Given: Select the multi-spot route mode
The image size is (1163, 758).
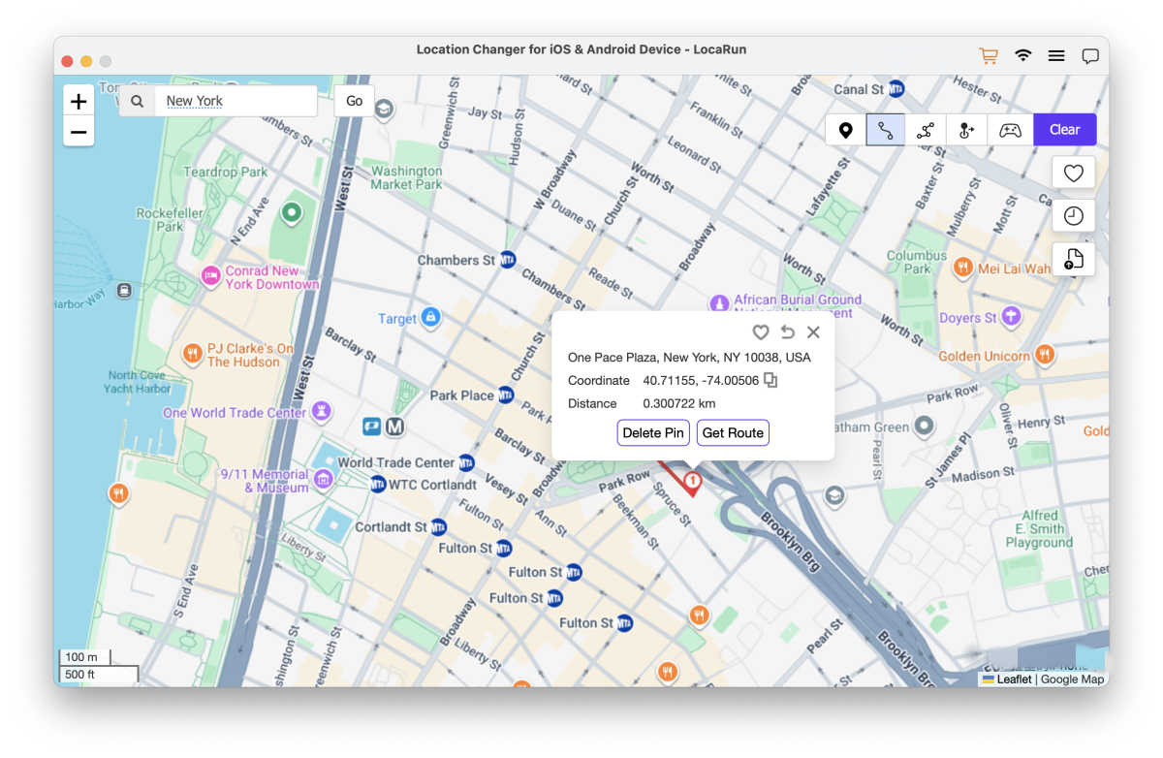Looking at the screenshot, I should pos(927,130).
